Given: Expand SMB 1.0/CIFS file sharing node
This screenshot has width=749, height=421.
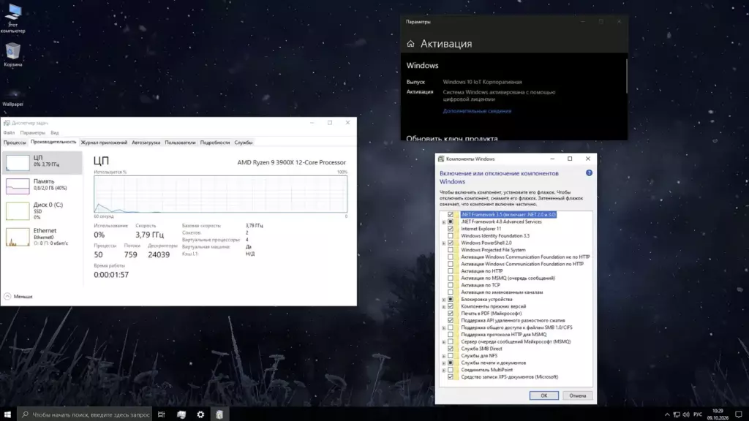Looking at the screenshot, I should [x=444, y=327].
